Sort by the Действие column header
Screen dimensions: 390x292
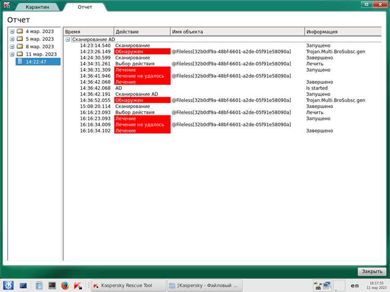[x=142, y=32]
